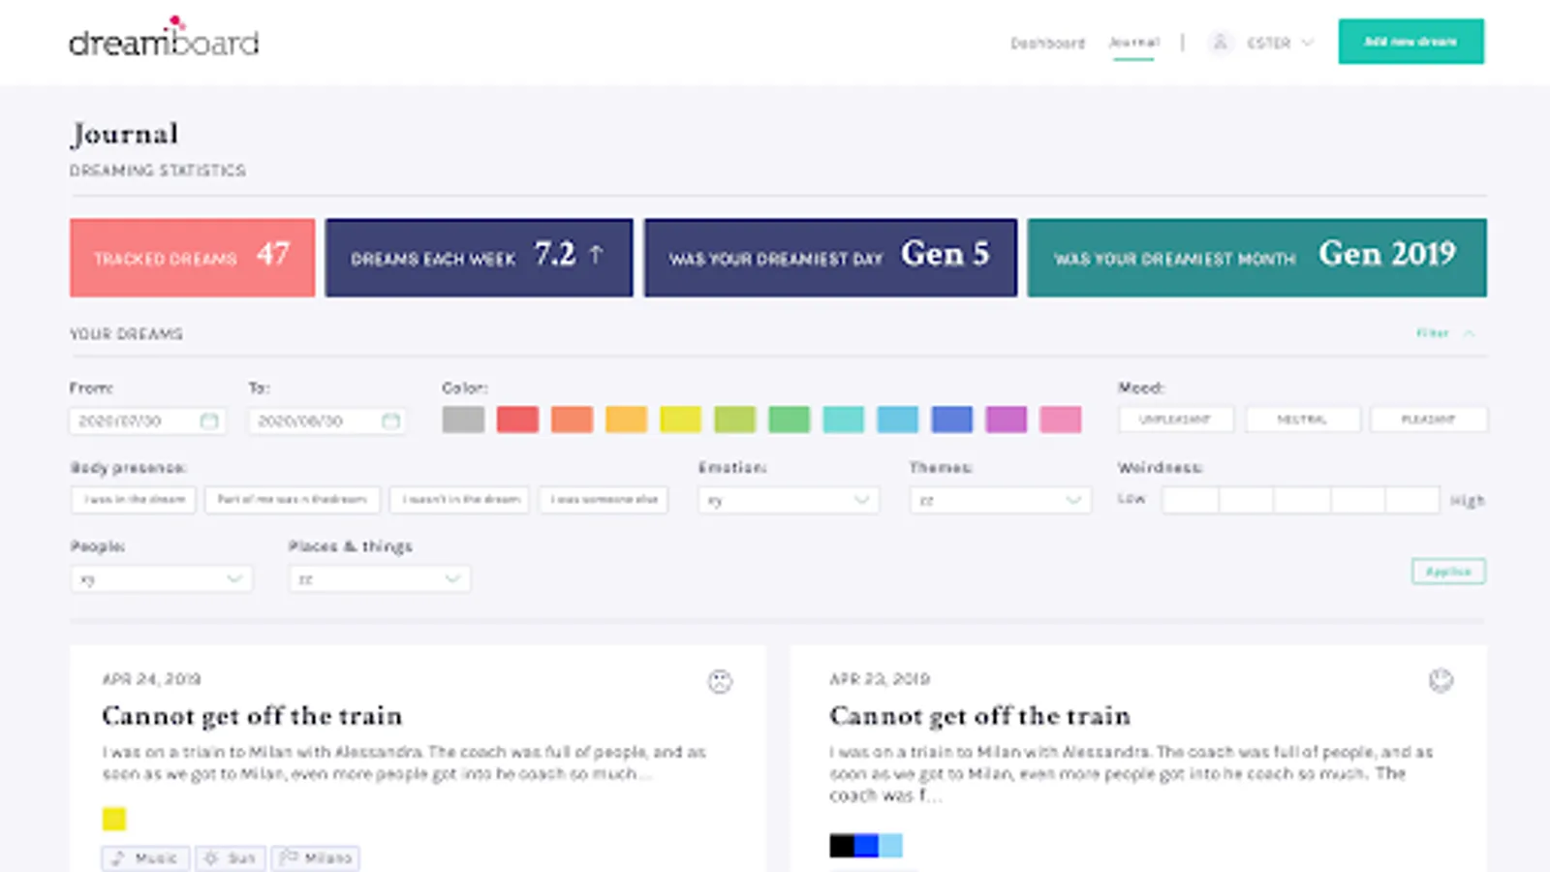Open 'Cannot get off the train' Apr 23 entry
Screen dimensions: 1550x872
click(979, 716)
